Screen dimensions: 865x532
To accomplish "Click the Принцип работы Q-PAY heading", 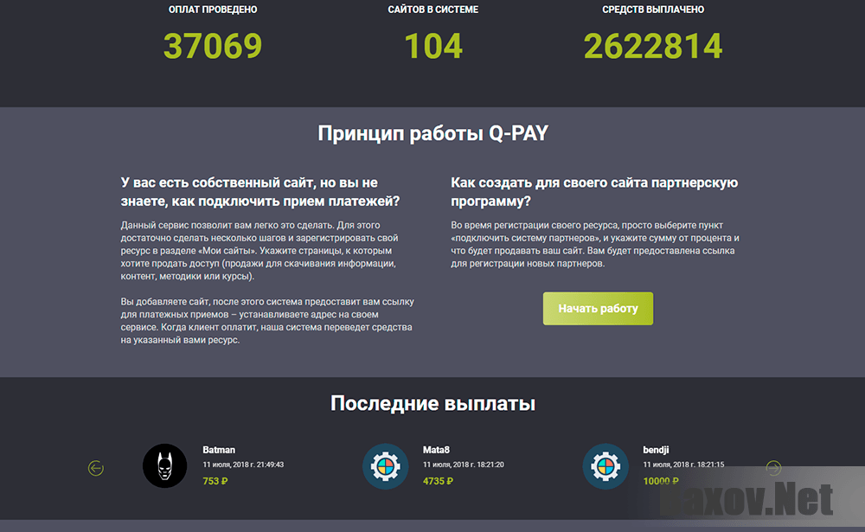I will point(432,131).
